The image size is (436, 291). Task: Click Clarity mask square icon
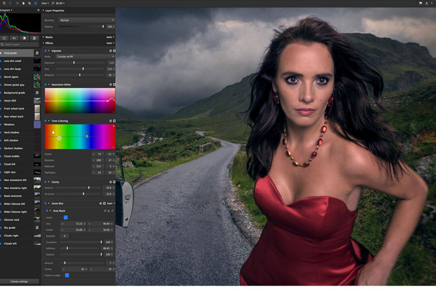pyautogui.click(x=114, y=182)
